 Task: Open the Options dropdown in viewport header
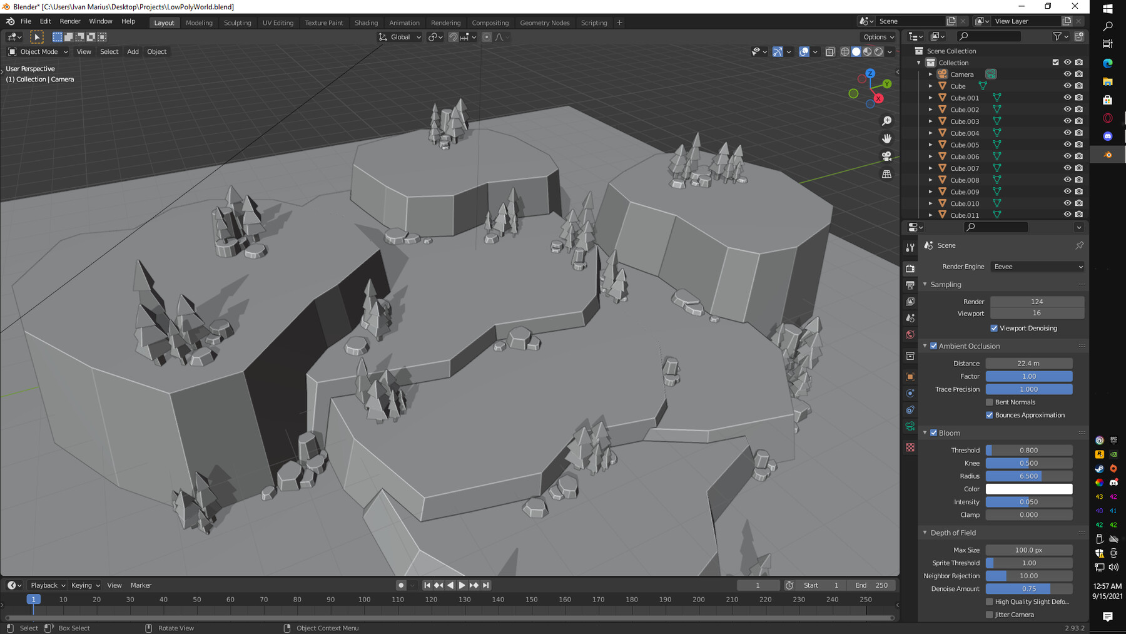pos(878,36)
